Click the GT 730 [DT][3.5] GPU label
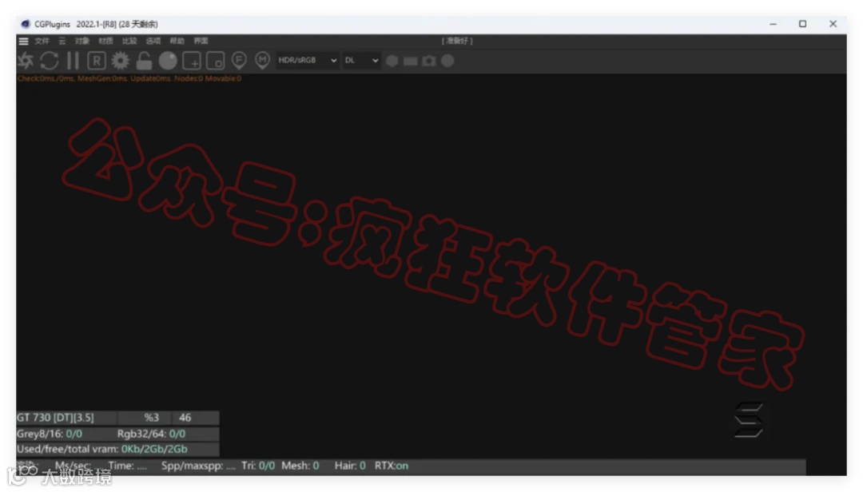 [x=55, y=418]
